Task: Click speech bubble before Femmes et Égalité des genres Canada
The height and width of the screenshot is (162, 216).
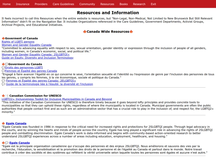Action: pyautogui.click(x=3, y=71)
